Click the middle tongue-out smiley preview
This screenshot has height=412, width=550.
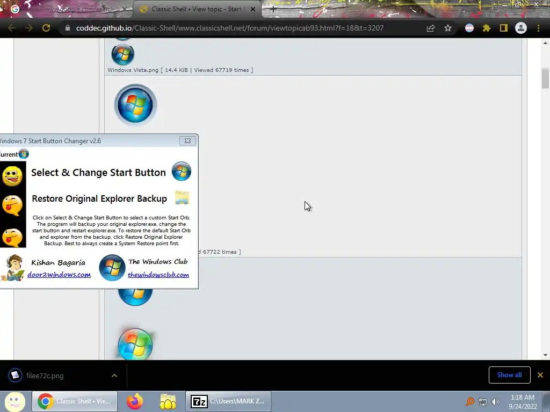[12, 205]
